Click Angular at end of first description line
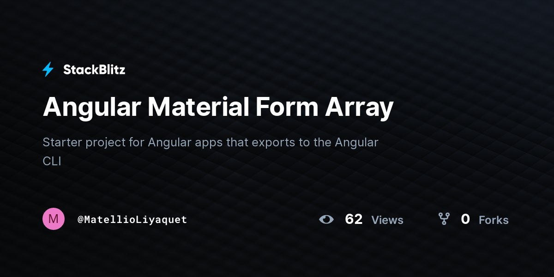 point(357,143)
